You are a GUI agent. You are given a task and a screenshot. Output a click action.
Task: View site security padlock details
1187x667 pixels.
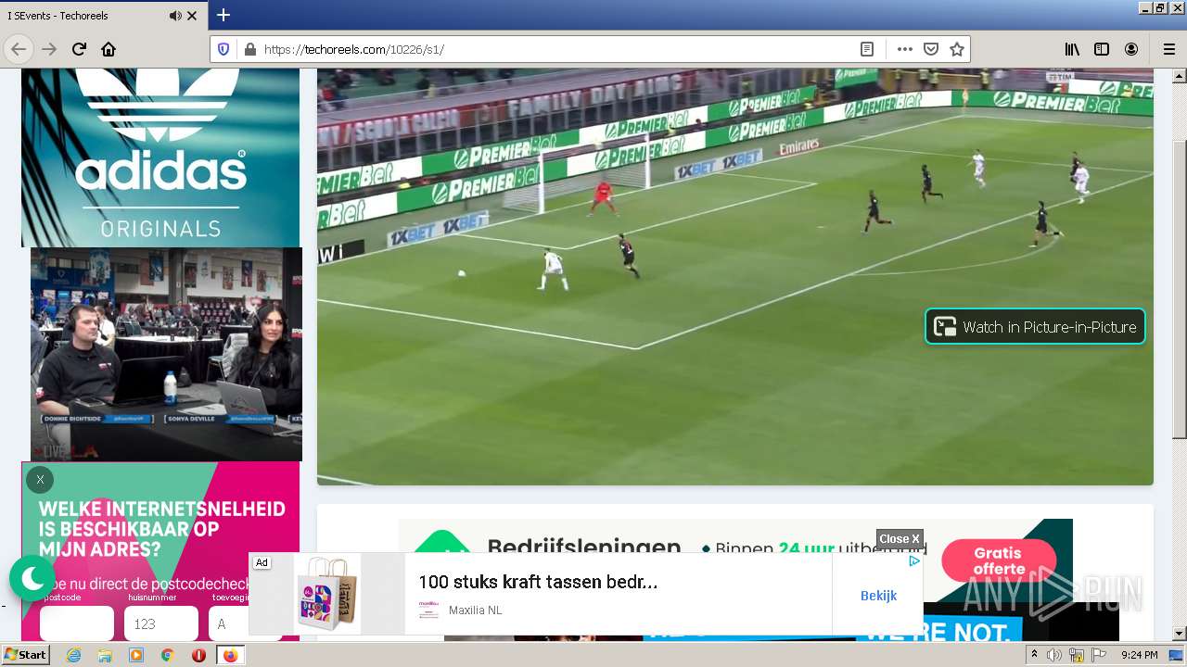pos(249,49)
